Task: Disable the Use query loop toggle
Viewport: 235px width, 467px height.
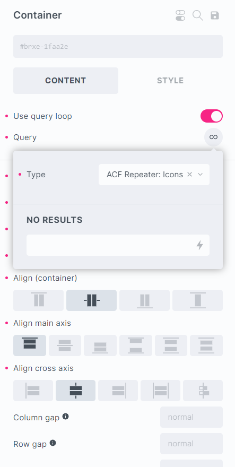Action: 212,116
